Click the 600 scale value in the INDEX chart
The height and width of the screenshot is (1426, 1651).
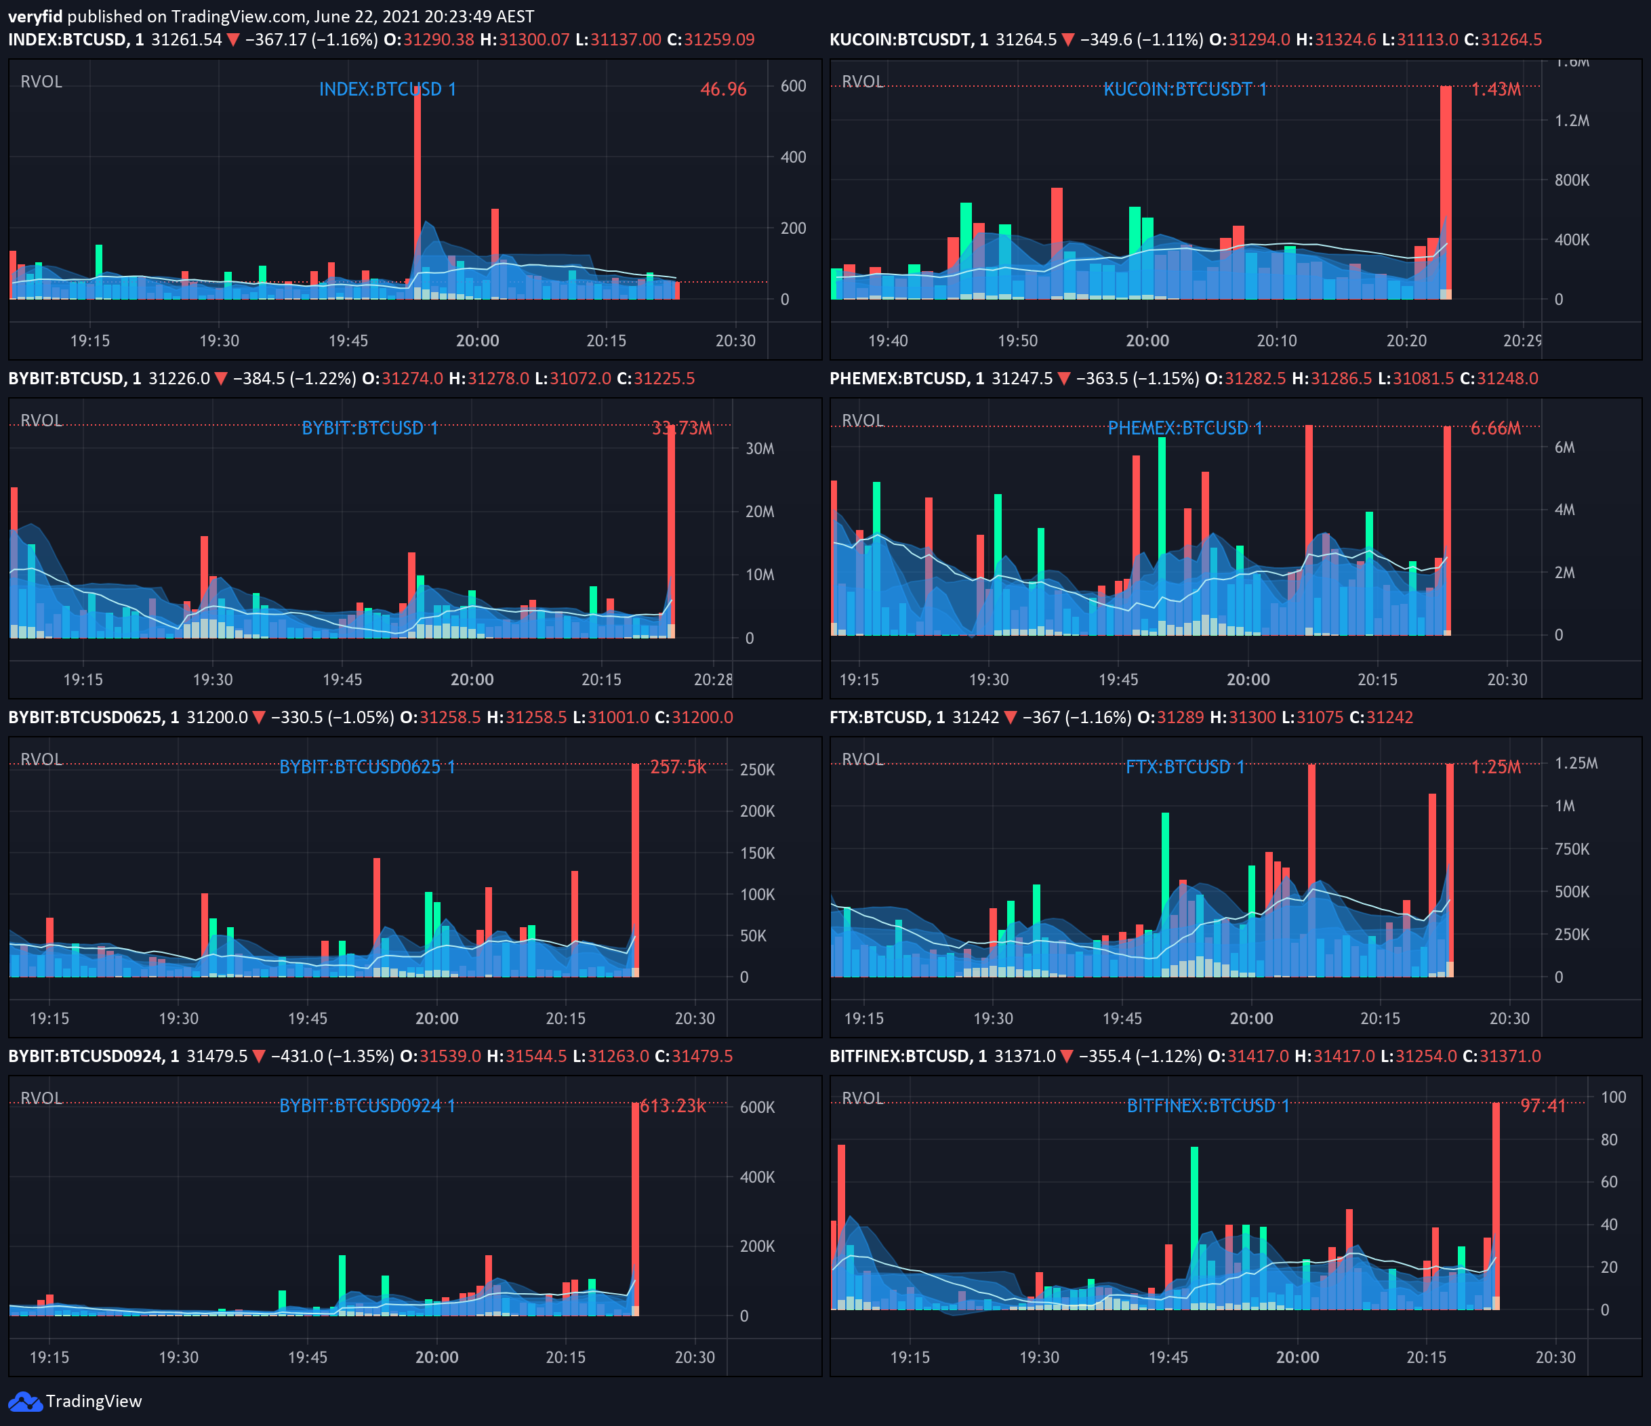794,86
